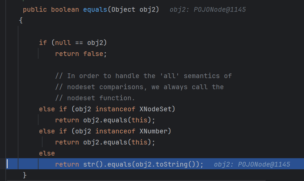304x181 pixels.
Task: Click the standalone 'else' keyword line
Action: pos(47,153)
